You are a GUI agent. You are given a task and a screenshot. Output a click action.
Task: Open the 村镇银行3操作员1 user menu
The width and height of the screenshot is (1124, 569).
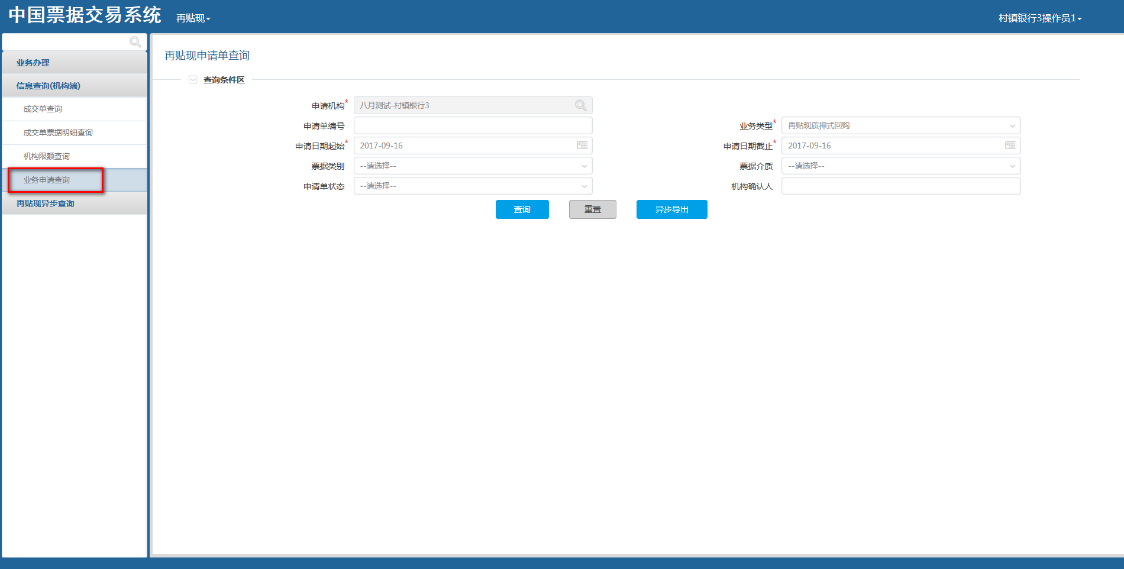click(1039, 18)
